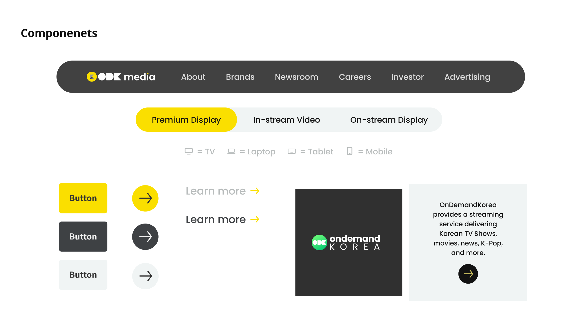Click the '= Tablet' legend label
578x328 pixels.
pyautogui.click(x=317, y=152)
